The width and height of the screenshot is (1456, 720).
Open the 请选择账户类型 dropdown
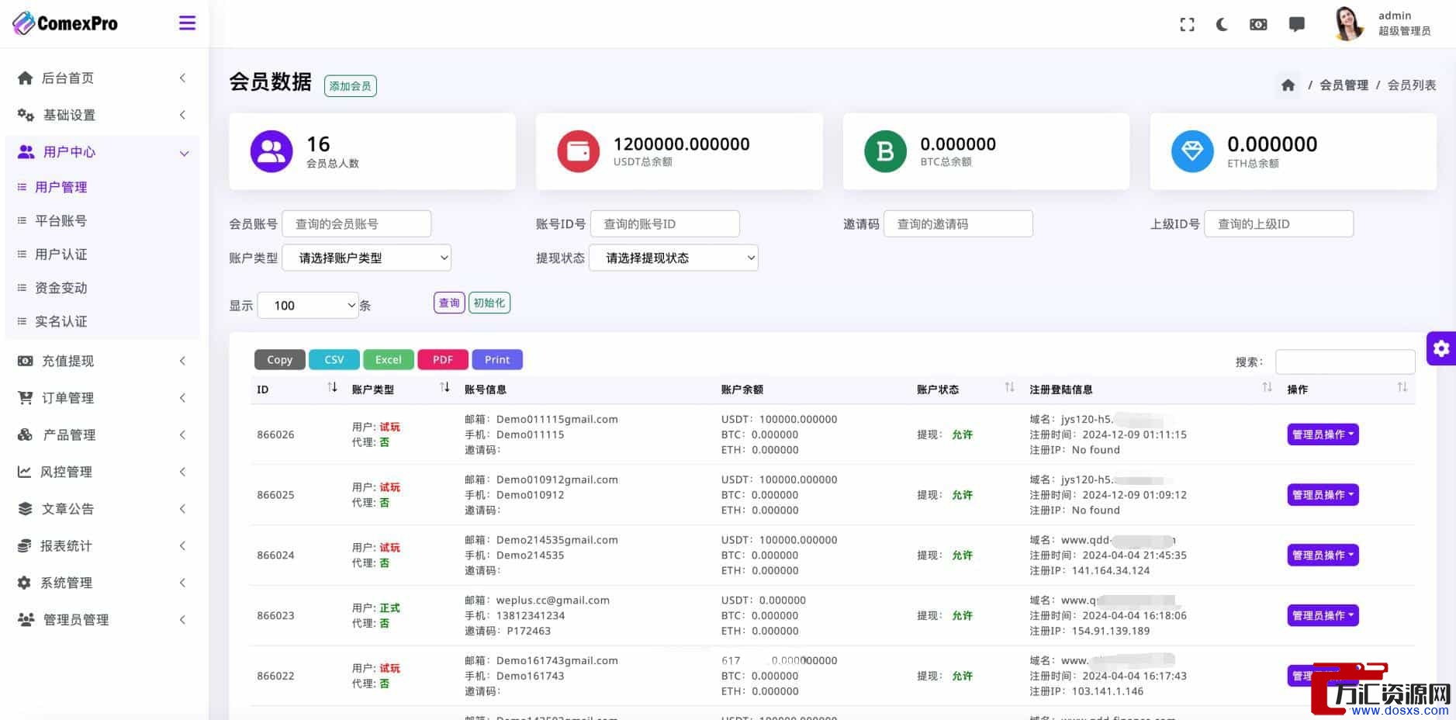coord(366,258)
